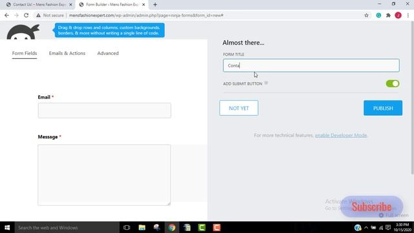
Task: Click inside the Message textarea
Action: point(104,175)
